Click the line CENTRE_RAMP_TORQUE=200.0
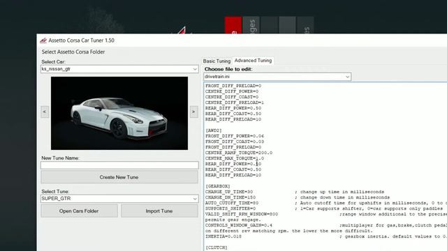 pyautogui.click(x=239, y=153)
